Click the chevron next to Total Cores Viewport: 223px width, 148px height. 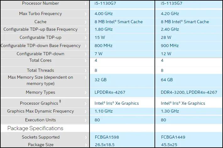[86, 61]
